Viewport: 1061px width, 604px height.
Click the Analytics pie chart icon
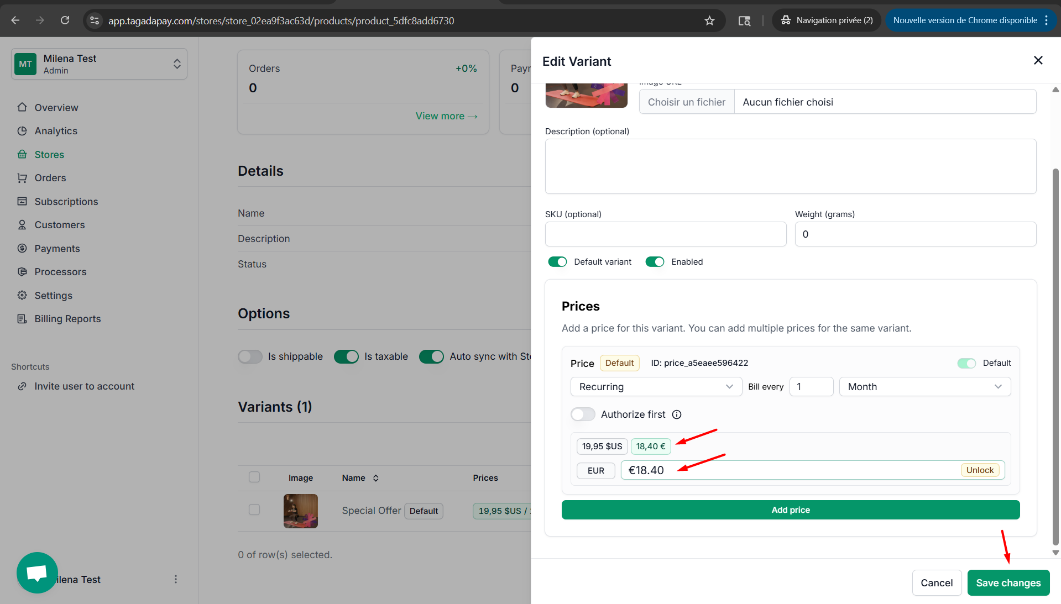tap(22, 131)
